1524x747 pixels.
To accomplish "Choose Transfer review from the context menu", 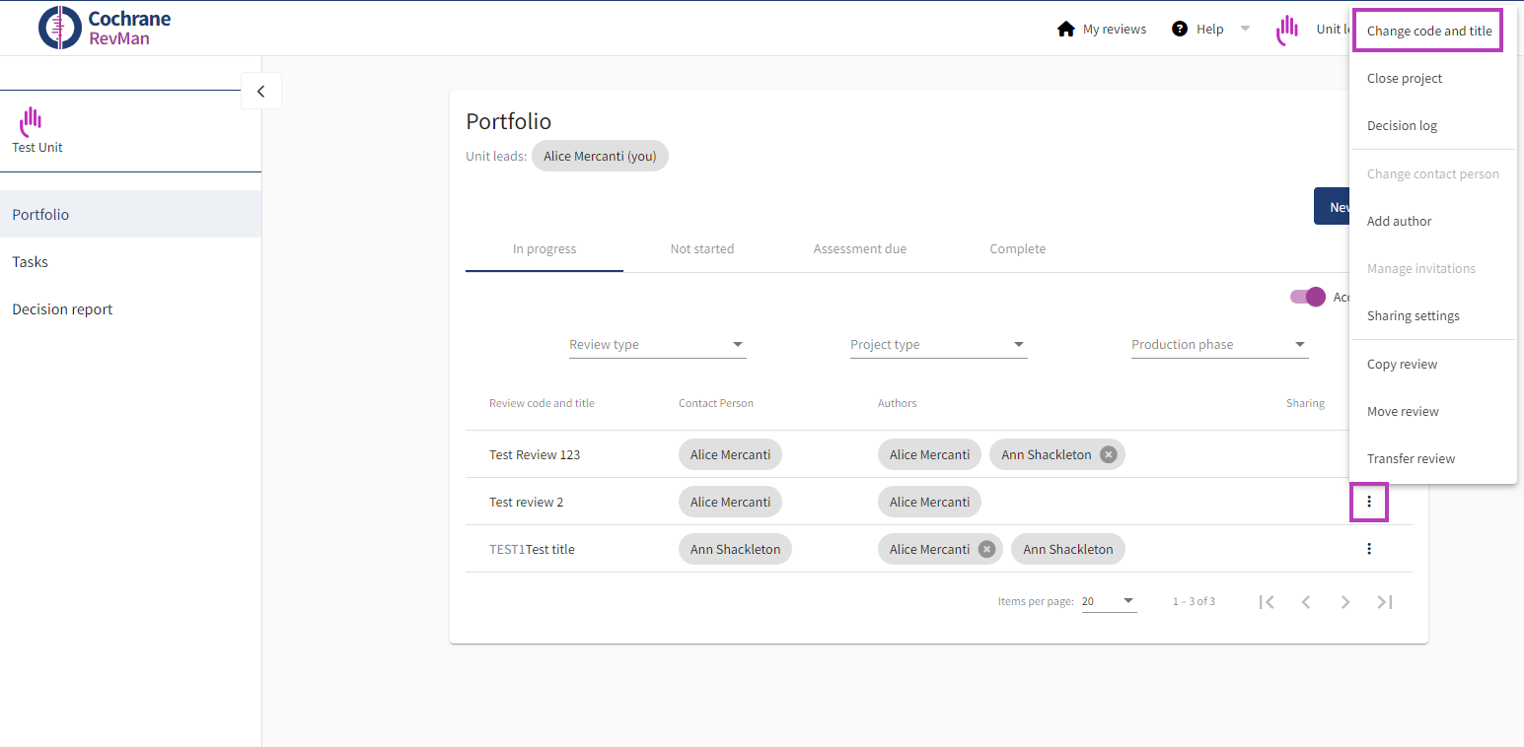I will tap(1411, 458).
